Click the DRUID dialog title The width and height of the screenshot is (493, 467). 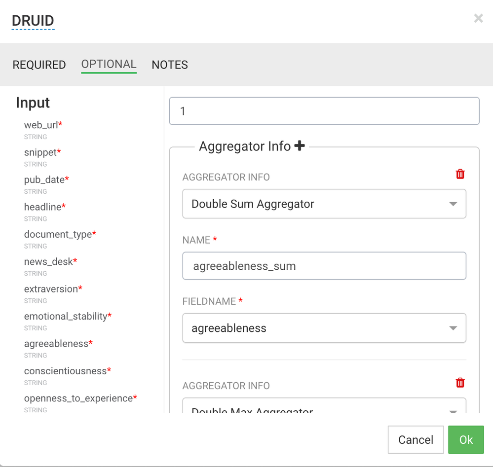[33, 21]
